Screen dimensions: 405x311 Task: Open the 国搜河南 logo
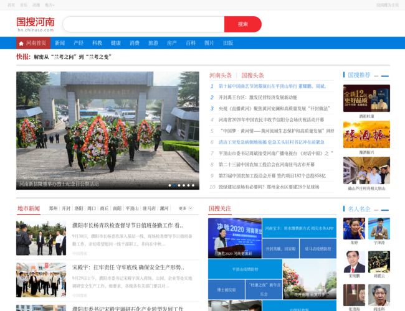[x=36, y=24]
